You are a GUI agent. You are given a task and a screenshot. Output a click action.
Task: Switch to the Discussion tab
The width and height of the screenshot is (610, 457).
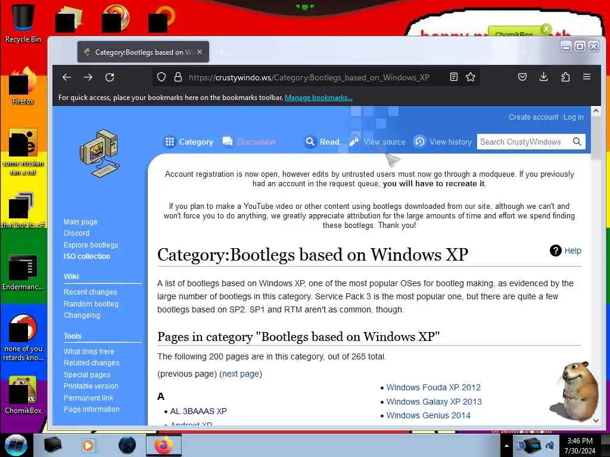[249, 142]
